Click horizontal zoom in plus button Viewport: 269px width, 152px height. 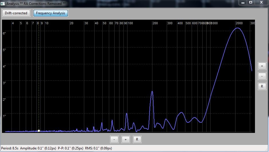click(x=125, y=139)
